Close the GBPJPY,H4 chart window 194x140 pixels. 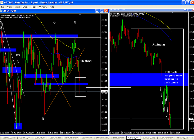pos(106,11)
